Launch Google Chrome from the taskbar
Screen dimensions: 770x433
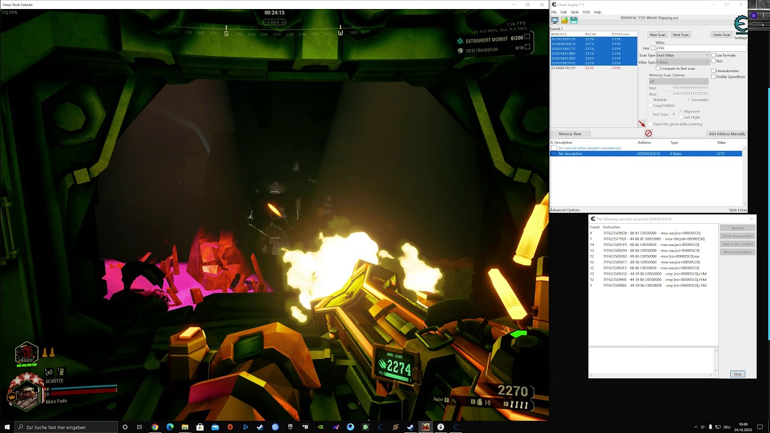[155, 427]
